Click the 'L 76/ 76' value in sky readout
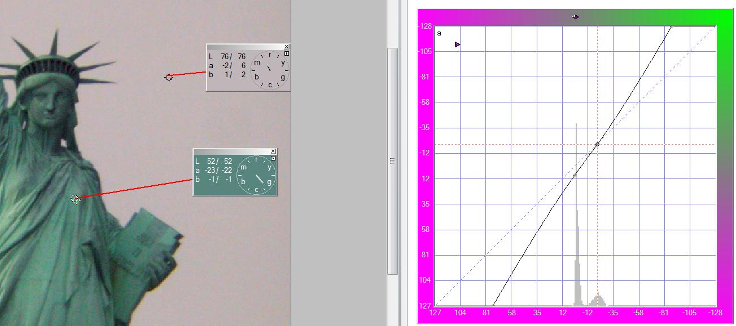The height and width of the screenshot is (326, 736). tap(227, 56)
